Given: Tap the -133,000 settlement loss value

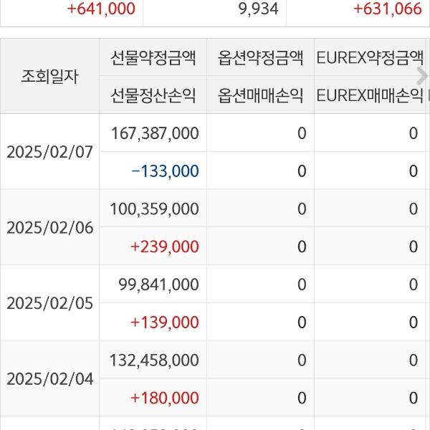Looking at the screenshot, I should (165, 171).
